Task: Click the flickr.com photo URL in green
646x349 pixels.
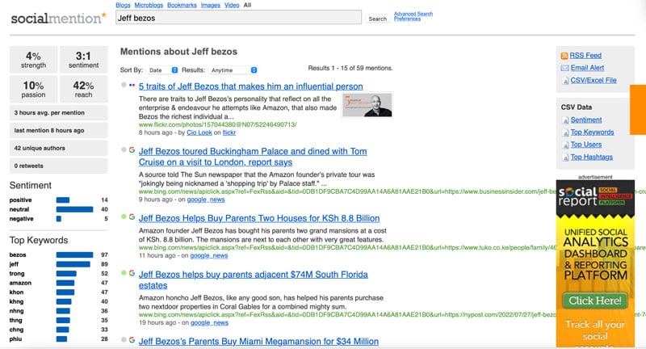Action: coord(217,124)
